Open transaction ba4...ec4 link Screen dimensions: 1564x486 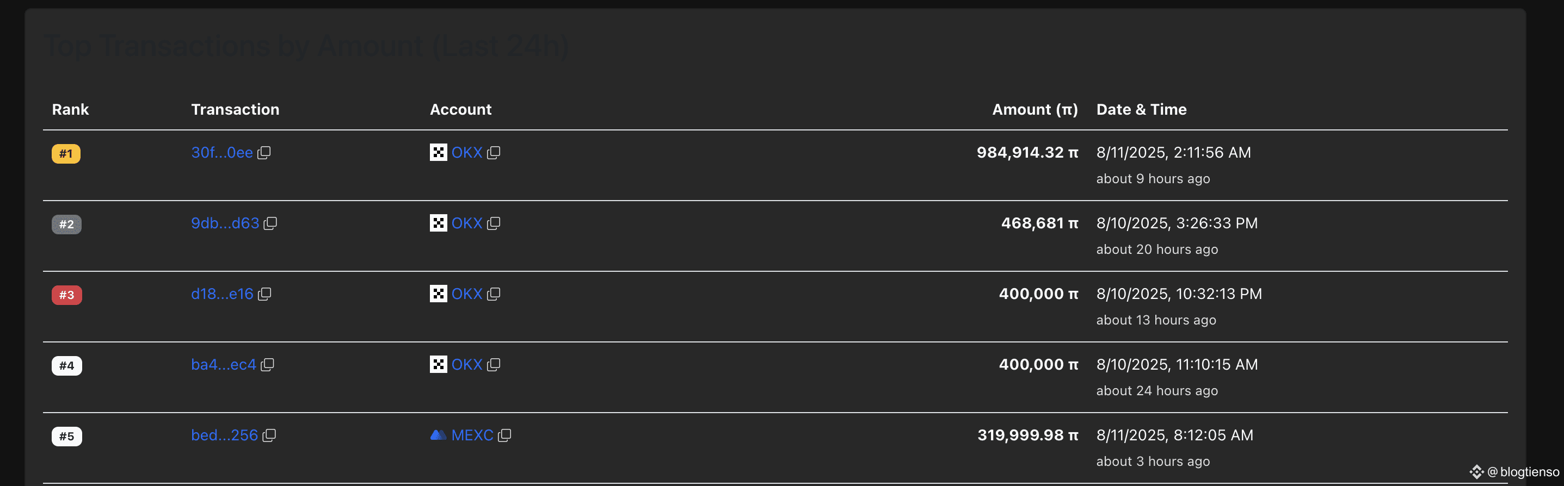click(x=224, y=365)
